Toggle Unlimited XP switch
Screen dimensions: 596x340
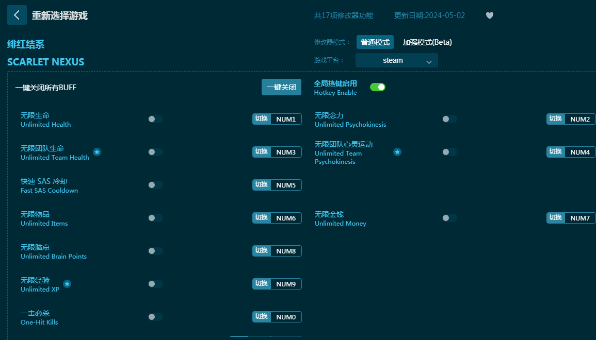click(155, 284)
